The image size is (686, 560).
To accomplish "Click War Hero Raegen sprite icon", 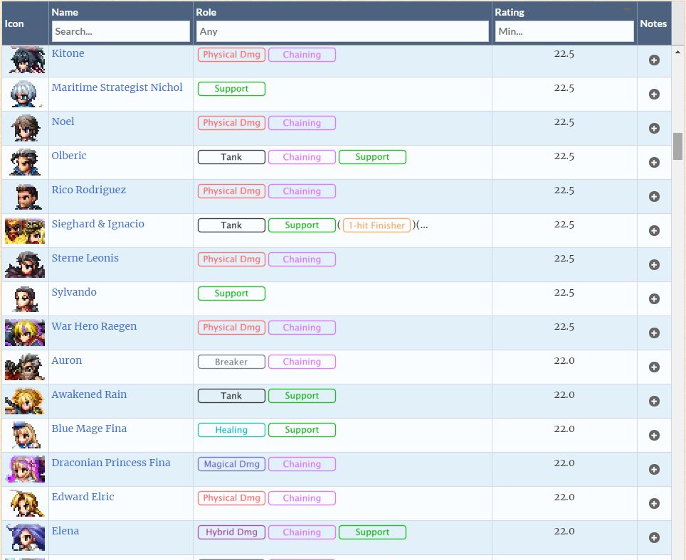I will [x=25, y=333].
